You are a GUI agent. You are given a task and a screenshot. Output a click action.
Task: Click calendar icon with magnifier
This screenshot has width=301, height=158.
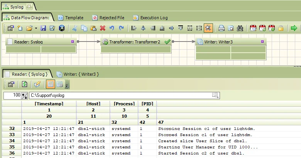click(x=253, y=28)
